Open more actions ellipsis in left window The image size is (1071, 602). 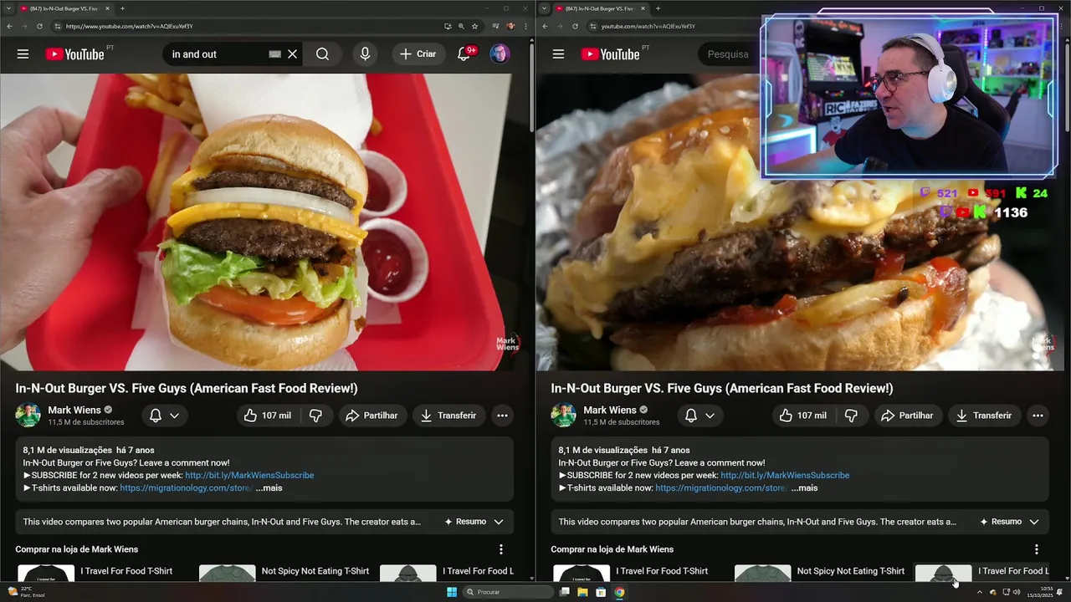(x=502, y=416)
